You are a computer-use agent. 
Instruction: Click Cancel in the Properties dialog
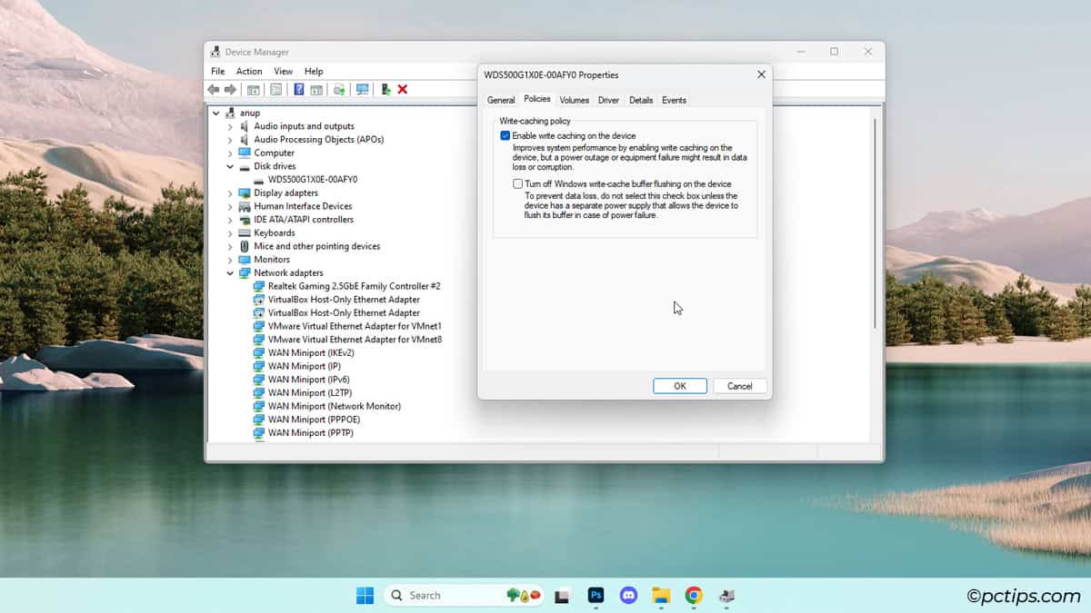pos(740,386)
